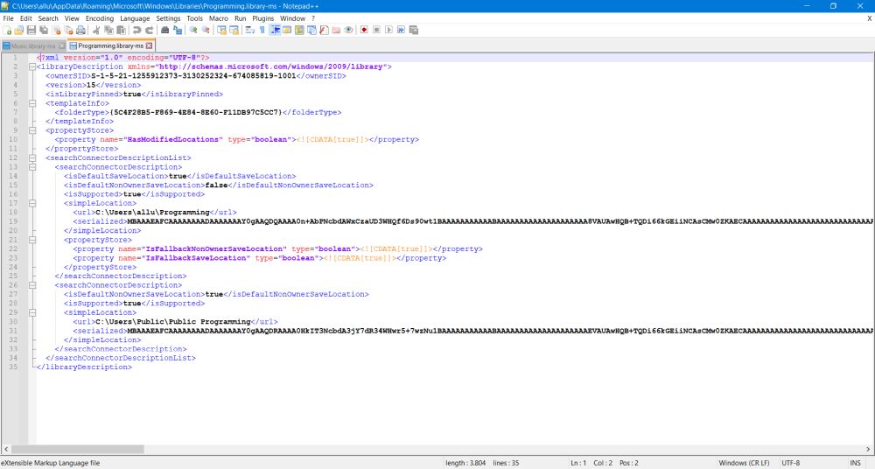Click the url C:\Users\allu\Programming text
Screen dimensions: 875x469
pos(152,212)
